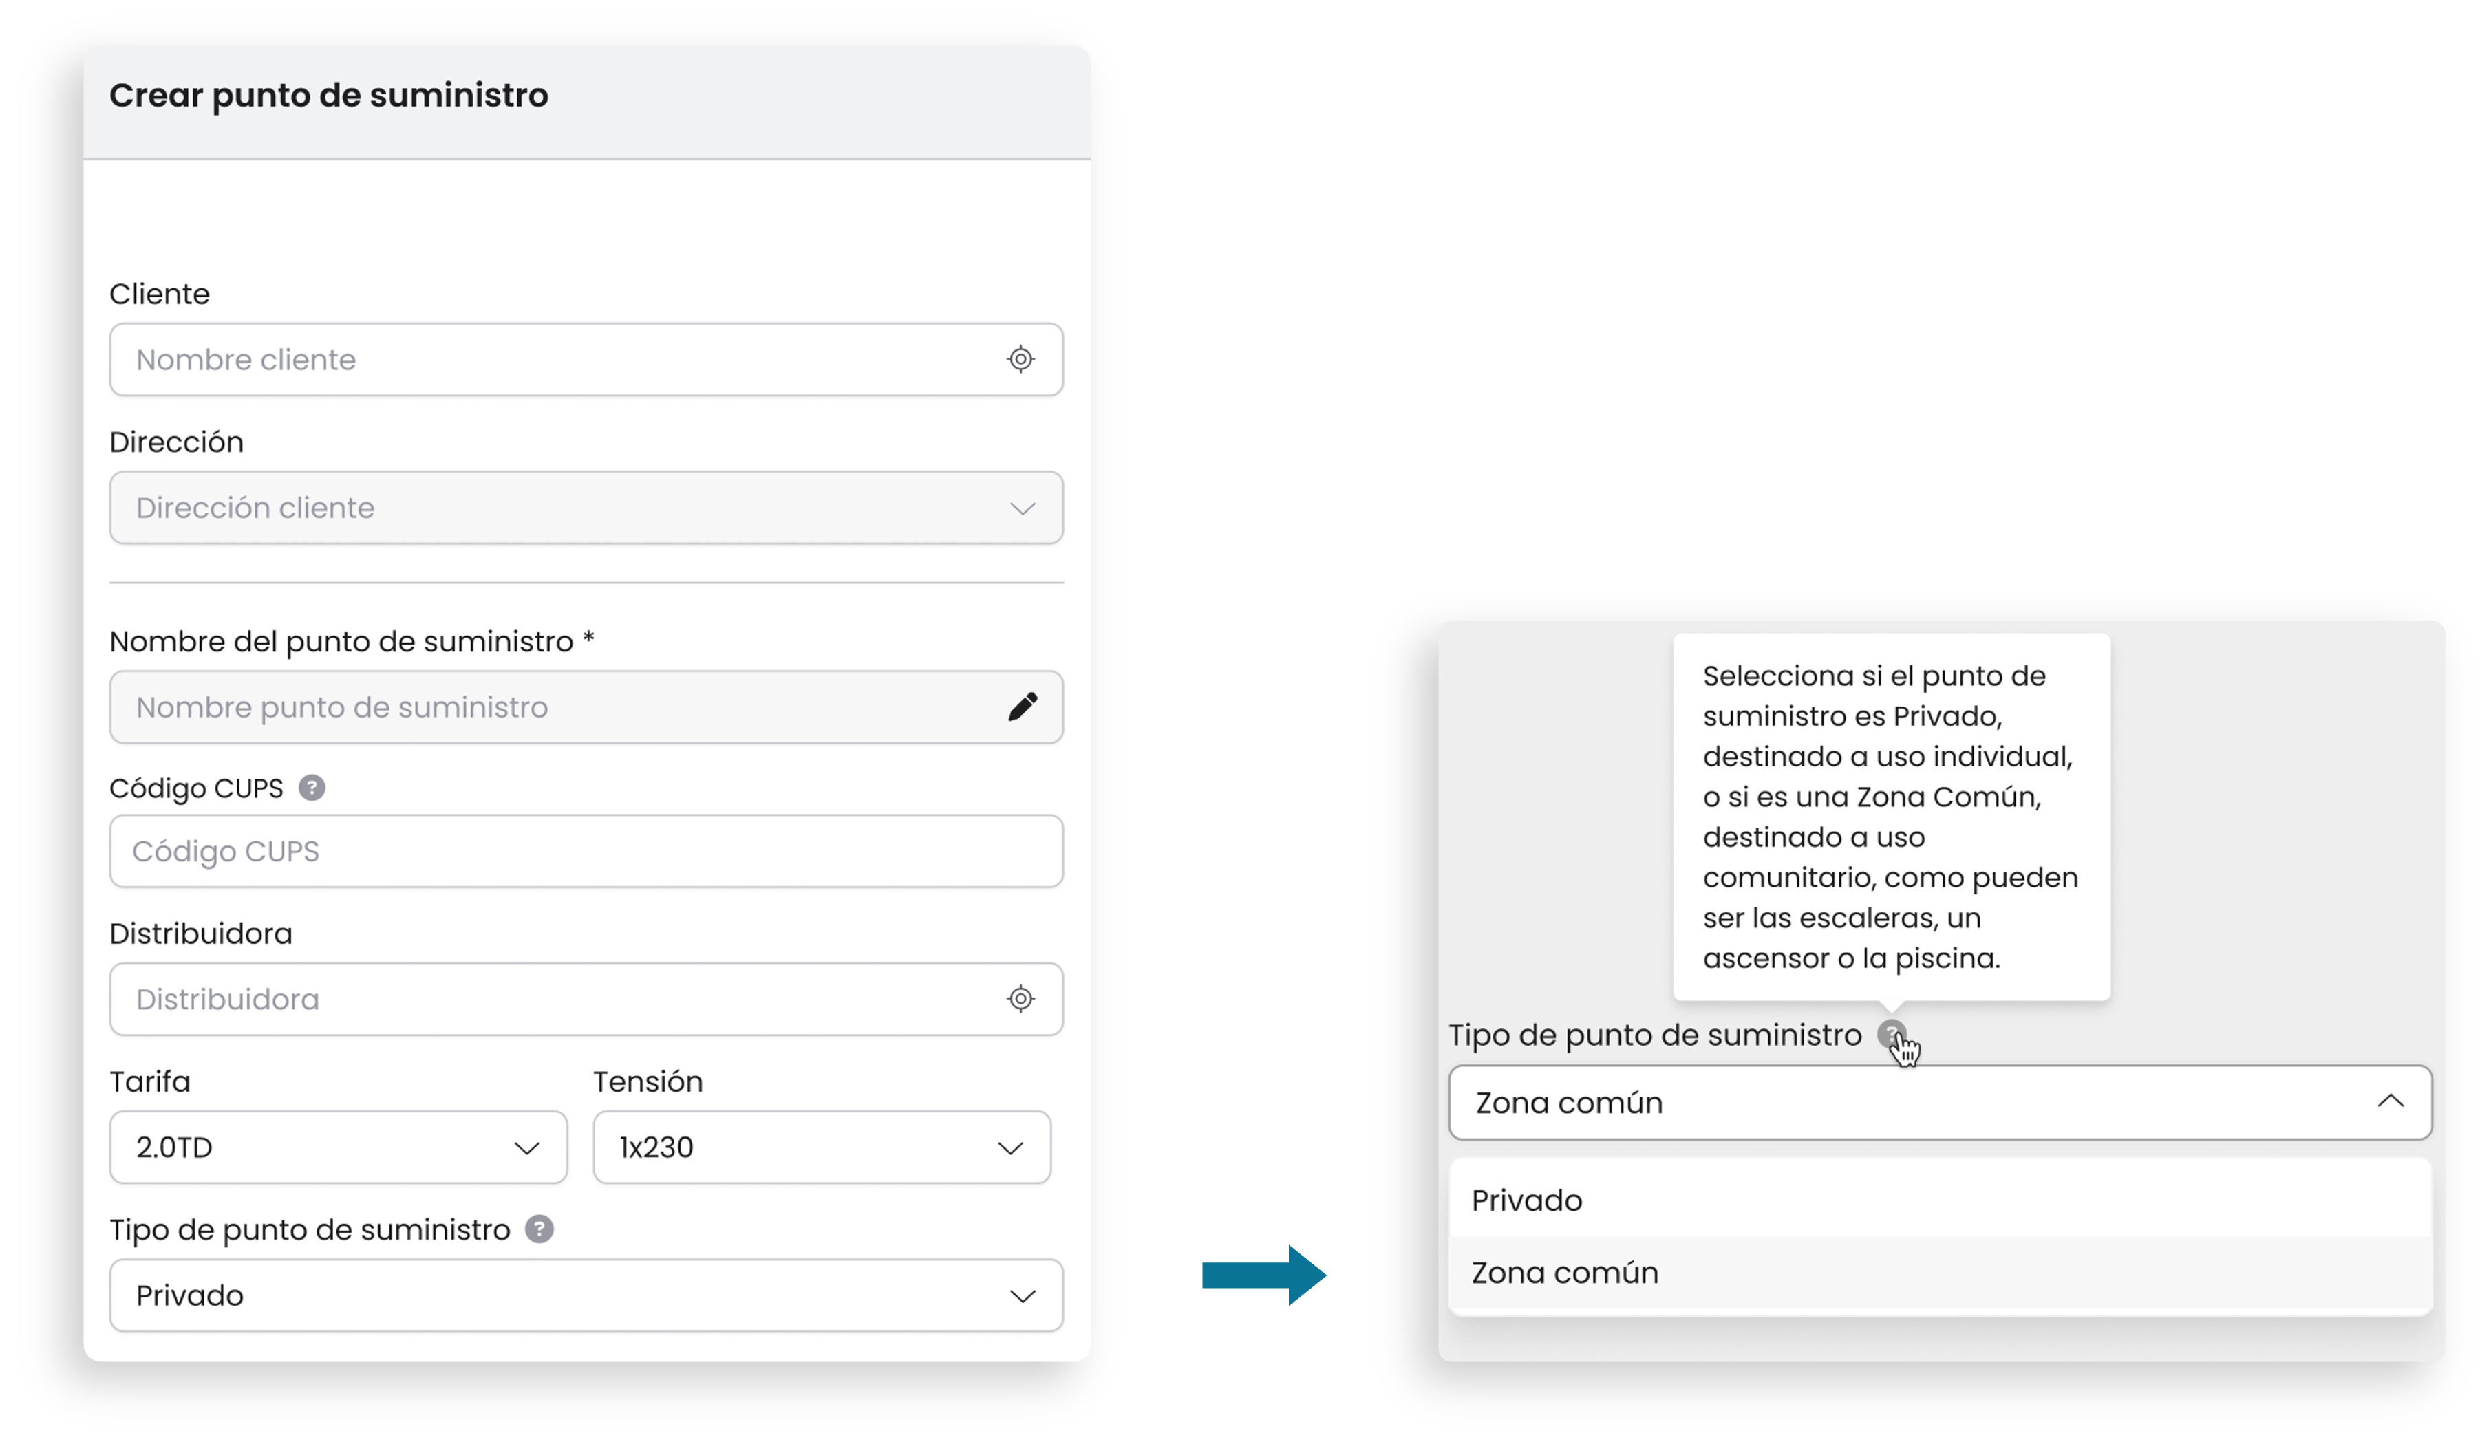Click help icon beside Tipo de punto de suministro in form
Screen dimensions: 2491x1444
pos(539,1229)
